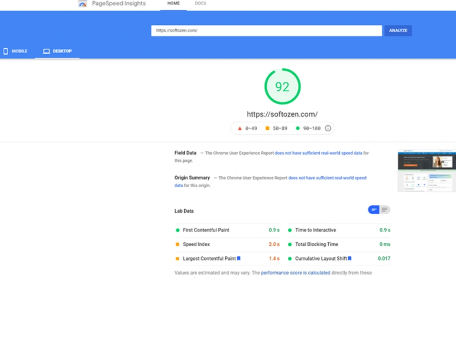
Task: Click the orange square beside Speed Index
Action: coord(177,245)
